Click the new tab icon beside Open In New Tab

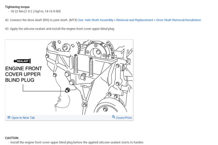(9, 118)
